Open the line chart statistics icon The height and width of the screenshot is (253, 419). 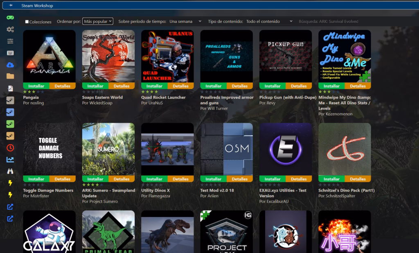coord(10,160)
